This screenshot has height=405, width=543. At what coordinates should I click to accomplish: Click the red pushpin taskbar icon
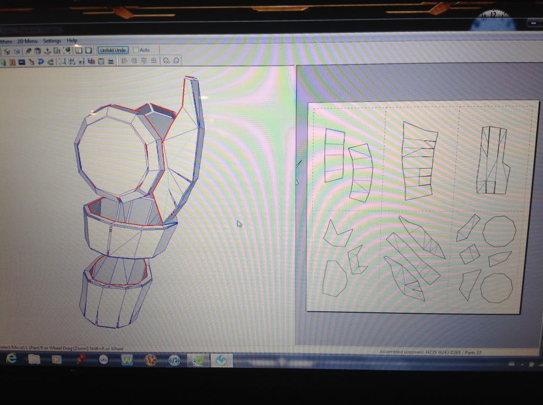tap(80, 359)
